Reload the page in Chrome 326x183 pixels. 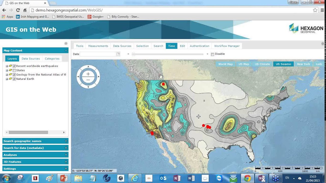(x=18, y=10)
